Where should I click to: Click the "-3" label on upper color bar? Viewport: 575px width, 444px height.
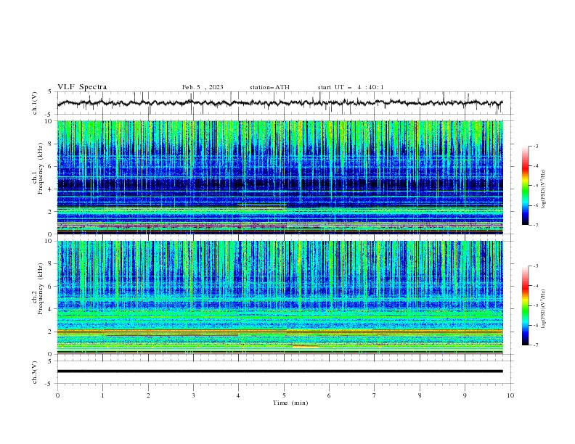tap(535, 146)
